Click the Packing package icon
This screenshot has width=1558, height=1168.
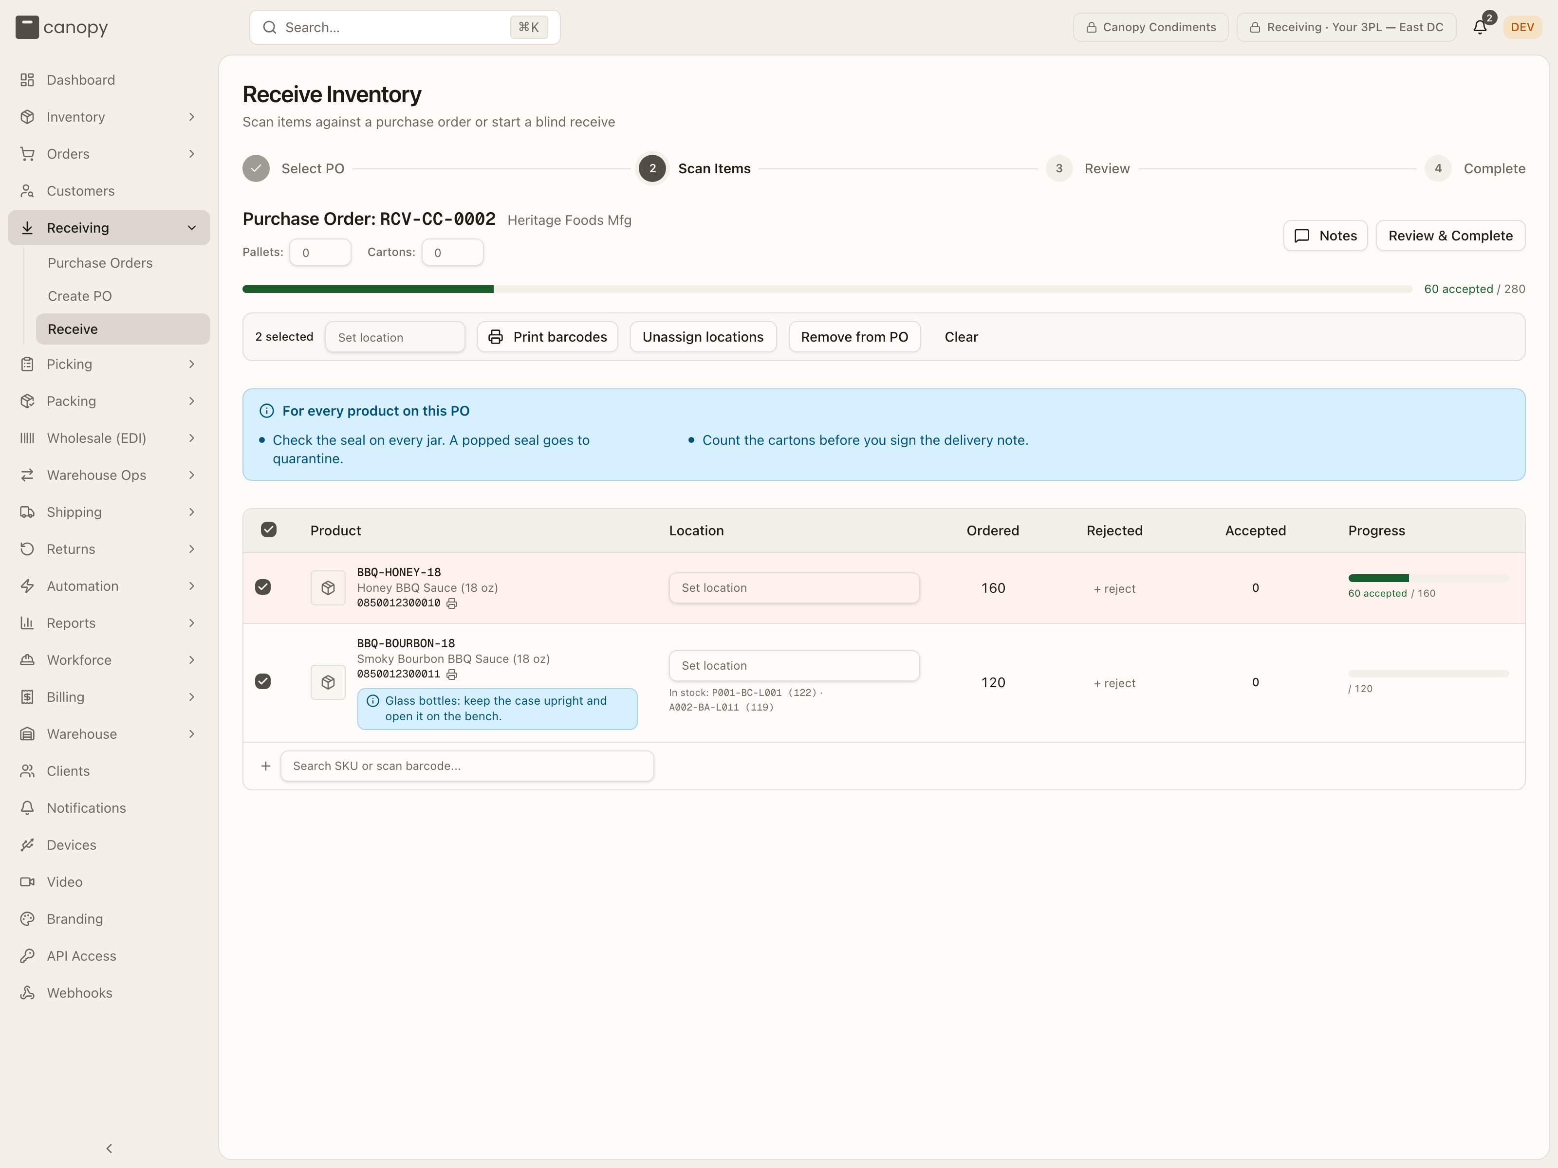tap(27, 401)
